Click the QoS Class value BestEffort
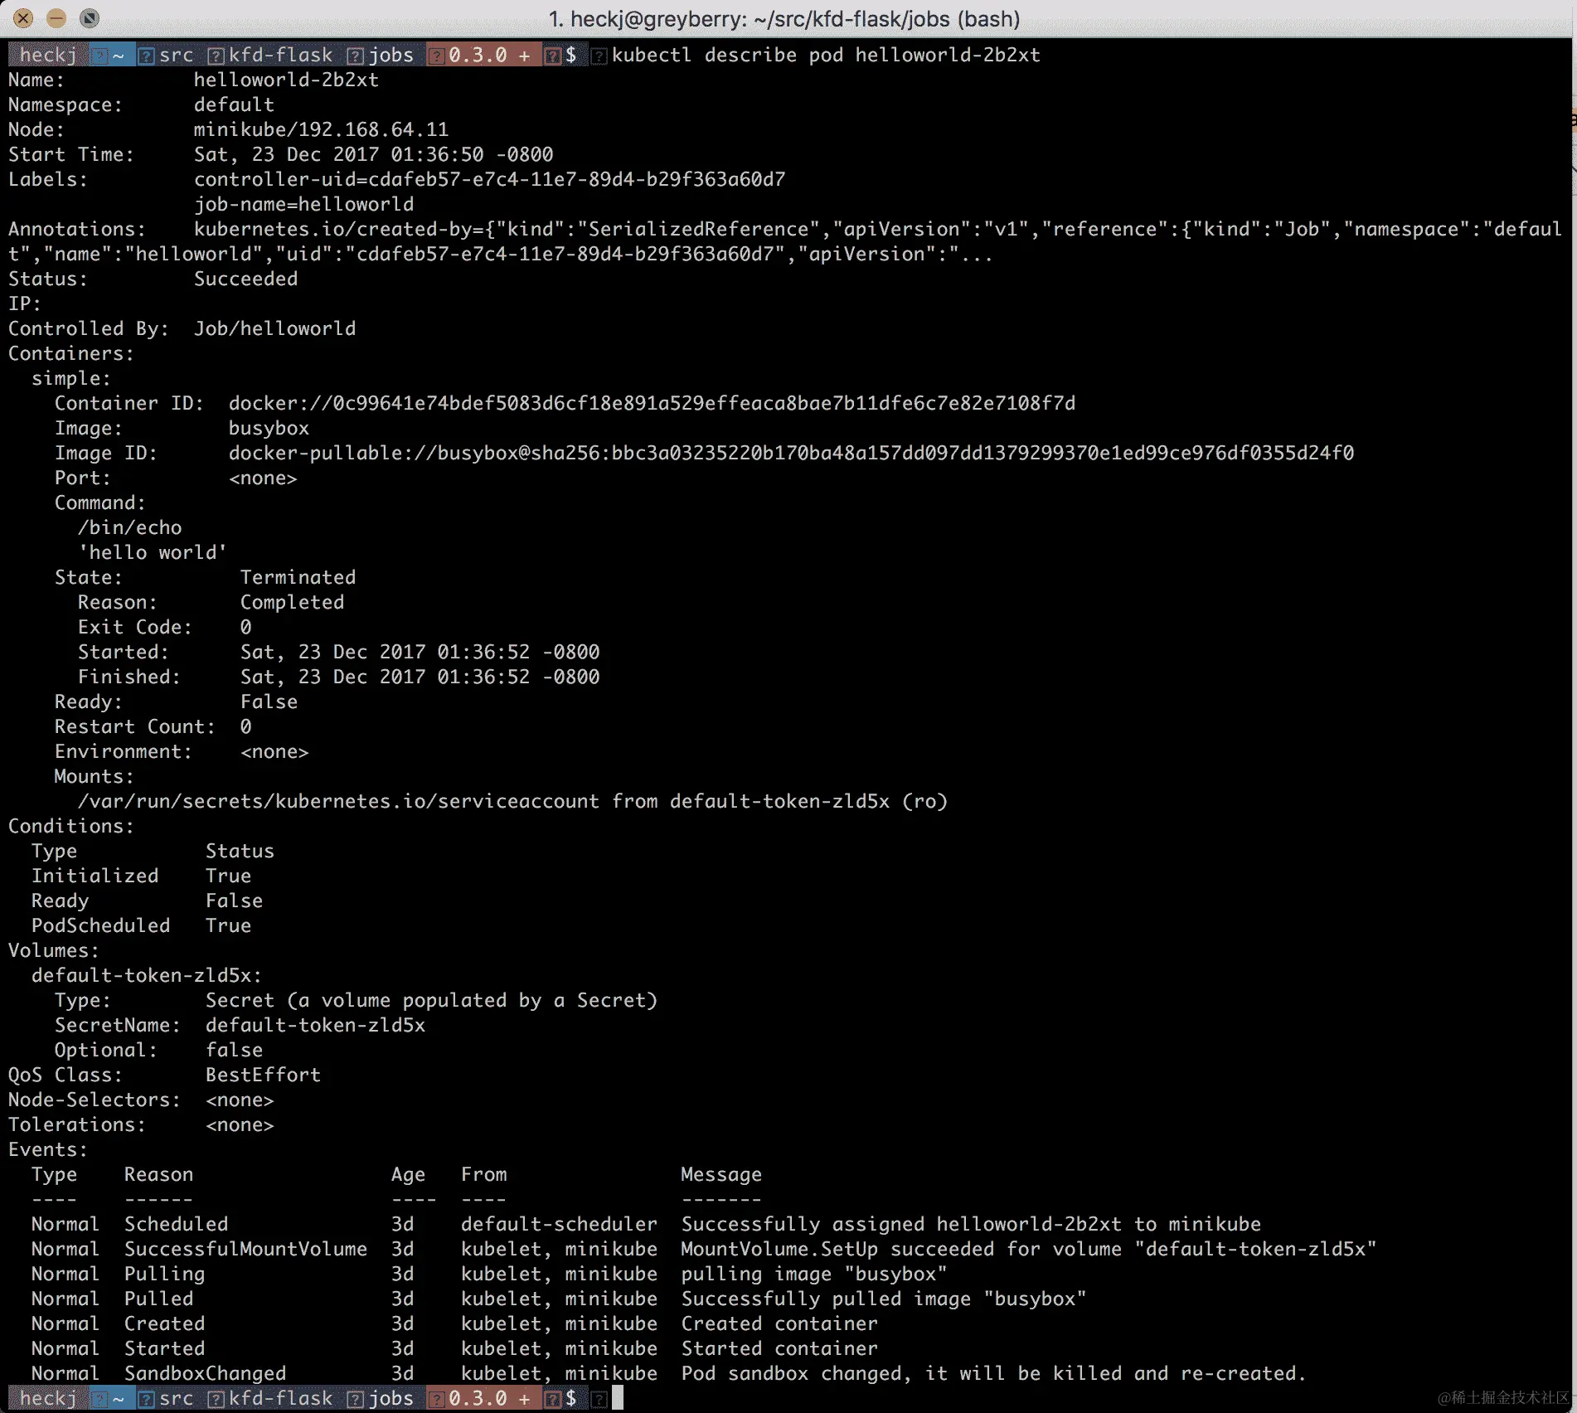 [263, 1075]
